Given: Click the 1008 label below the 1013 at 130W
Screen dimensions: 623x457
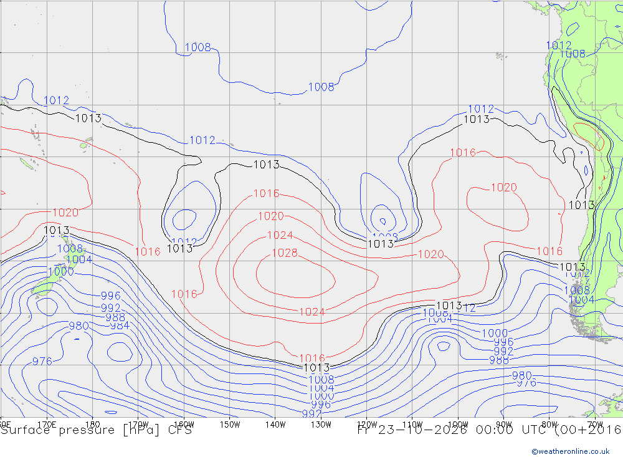Looking at the screenshot, I should click(x=321, y=380).
